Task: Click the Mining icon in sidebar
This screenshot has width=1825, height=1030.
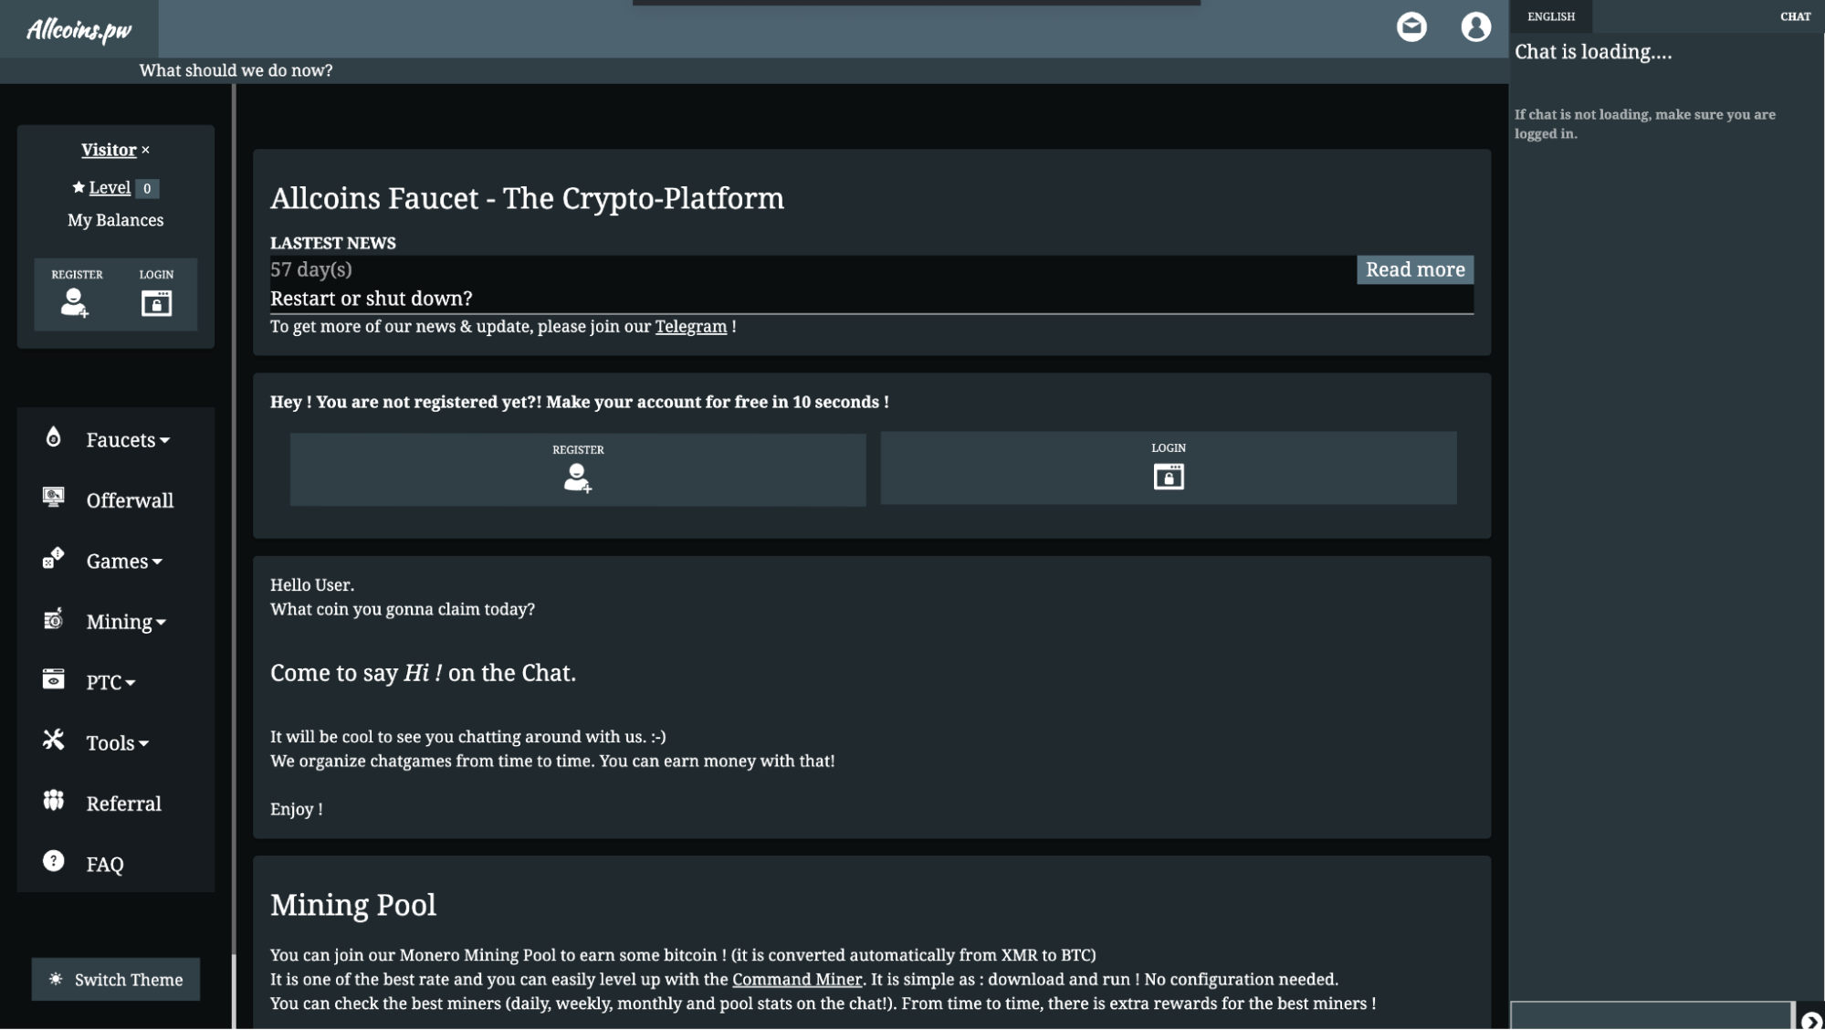Action: (54, 619)
